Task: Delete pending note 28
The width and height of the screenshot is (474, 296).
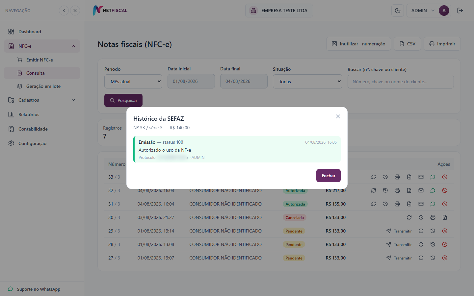Action: point(445,244)
